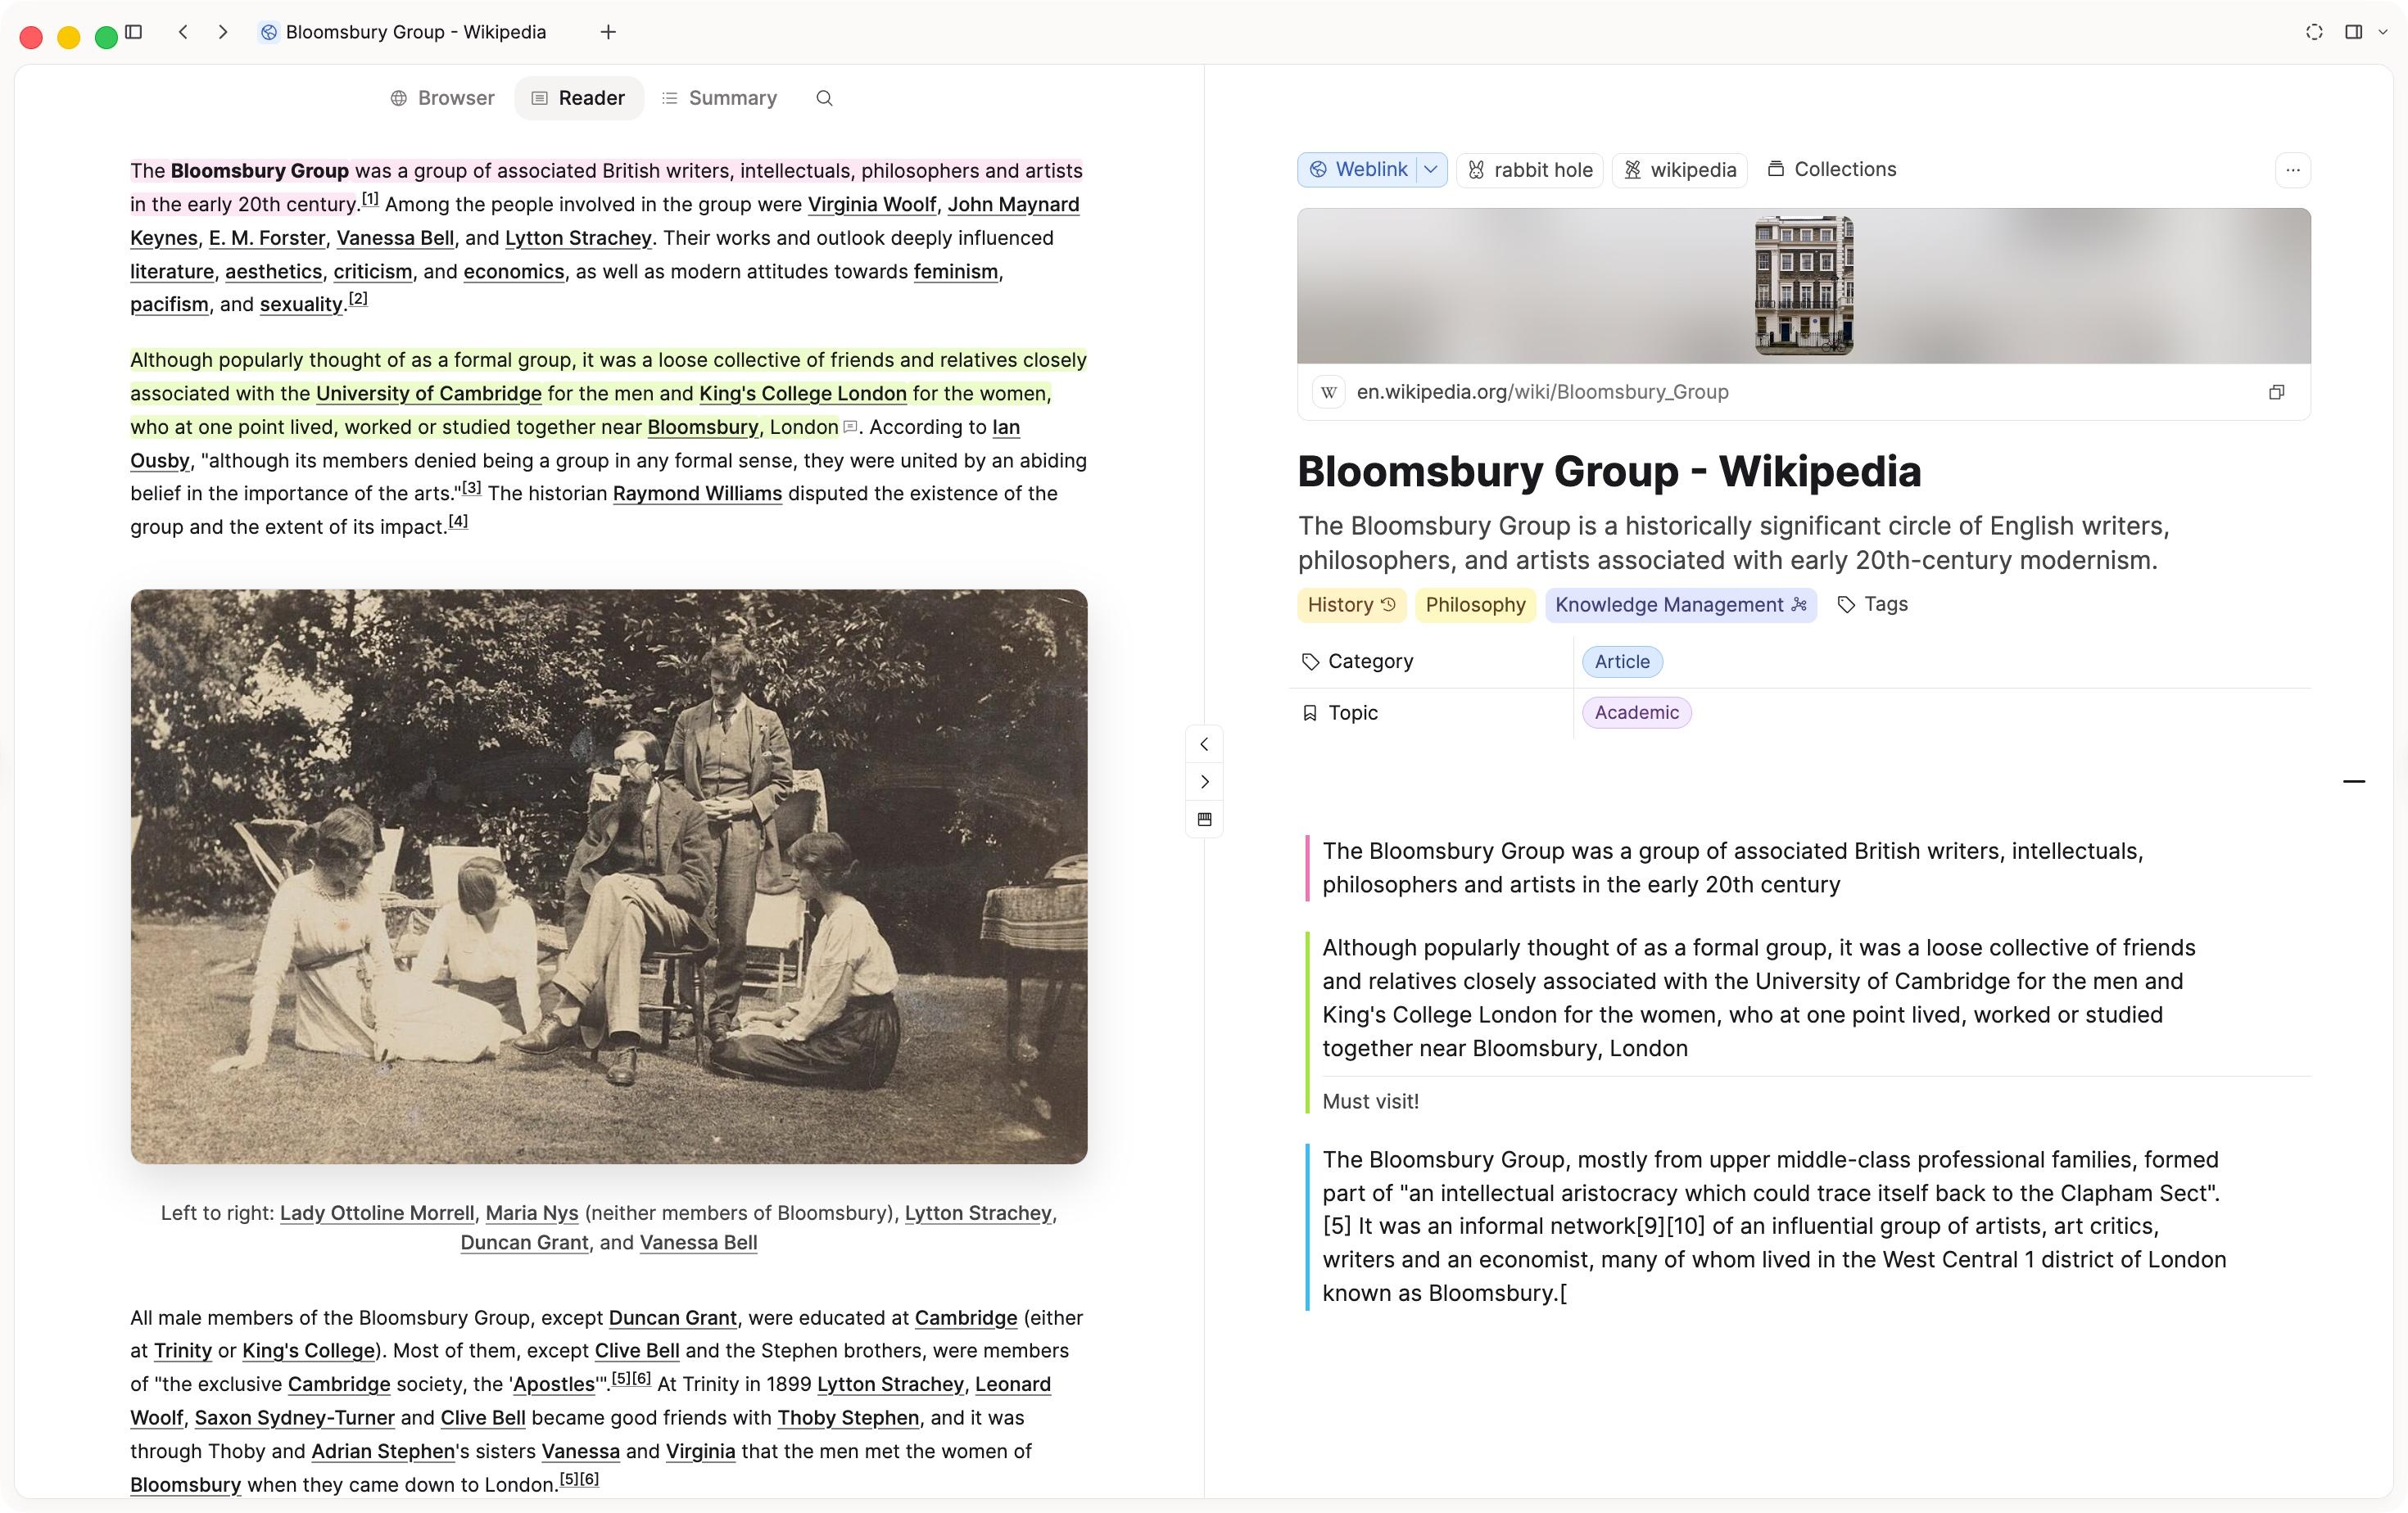Open the University of Cambridge link

[429, 394]
